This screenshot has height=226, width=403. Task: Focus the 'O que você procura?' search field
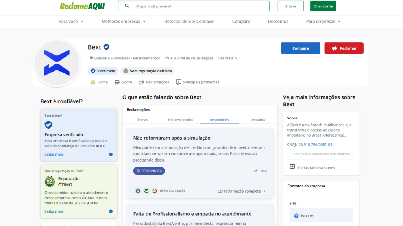click(x=194, y=6)
